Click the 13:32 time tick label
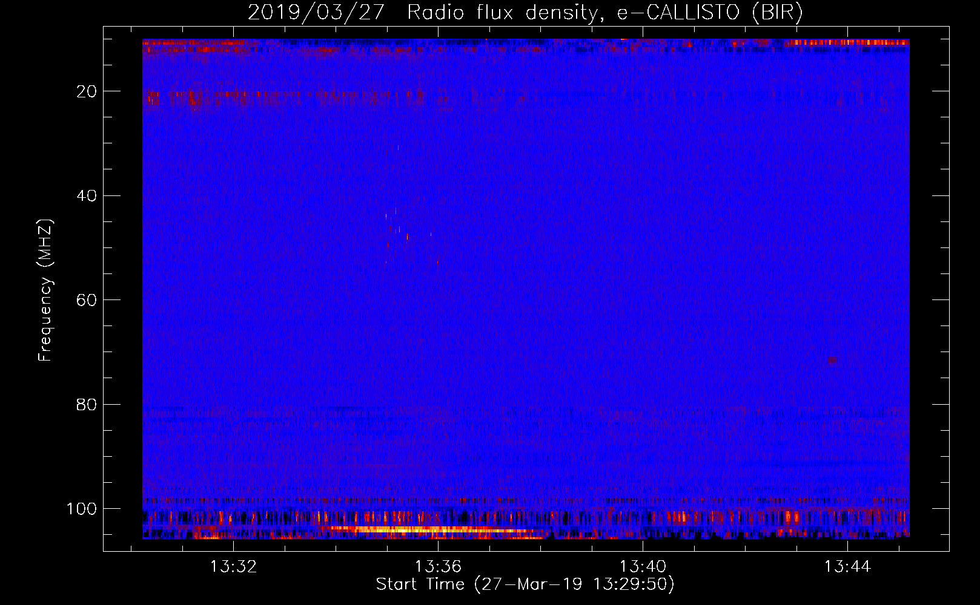 (233, 567)
